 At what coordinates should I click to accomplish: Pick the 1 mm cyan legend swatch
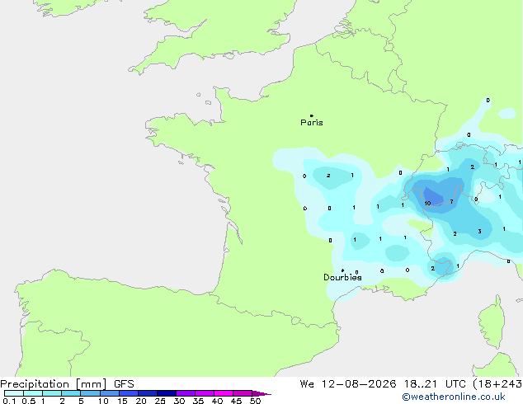click(x=52, y=393)
